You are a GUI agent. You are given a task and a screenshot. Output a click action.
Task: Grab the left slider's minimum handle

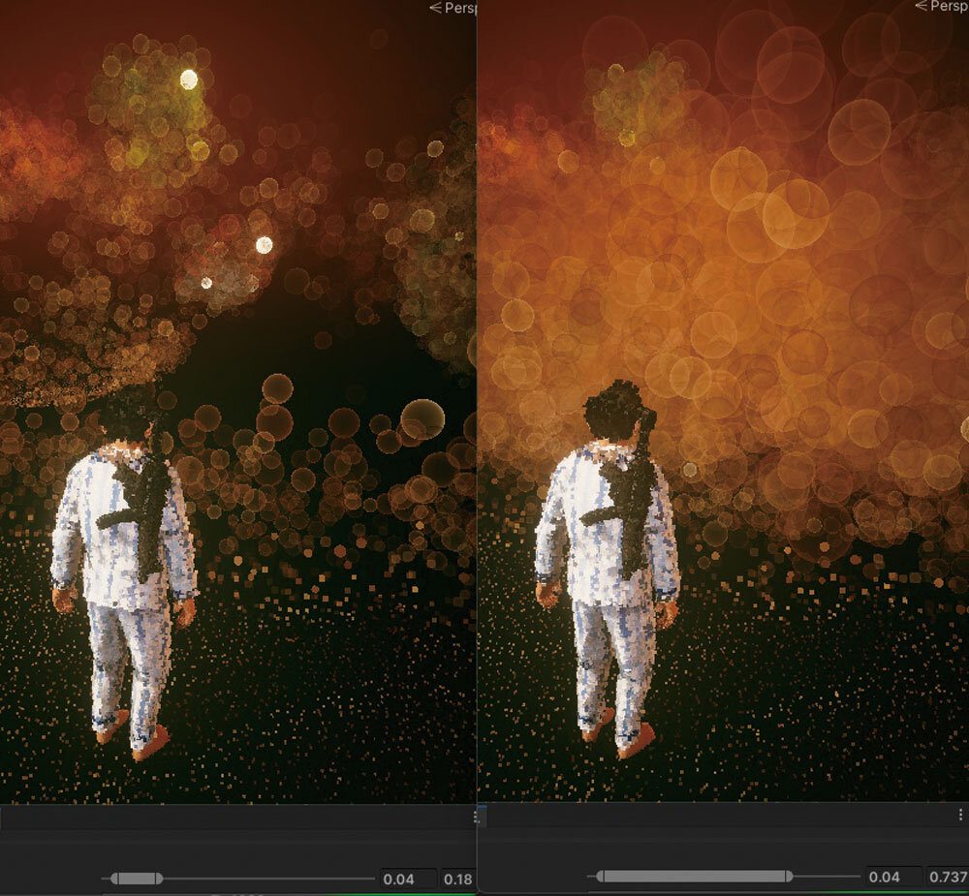115,879
